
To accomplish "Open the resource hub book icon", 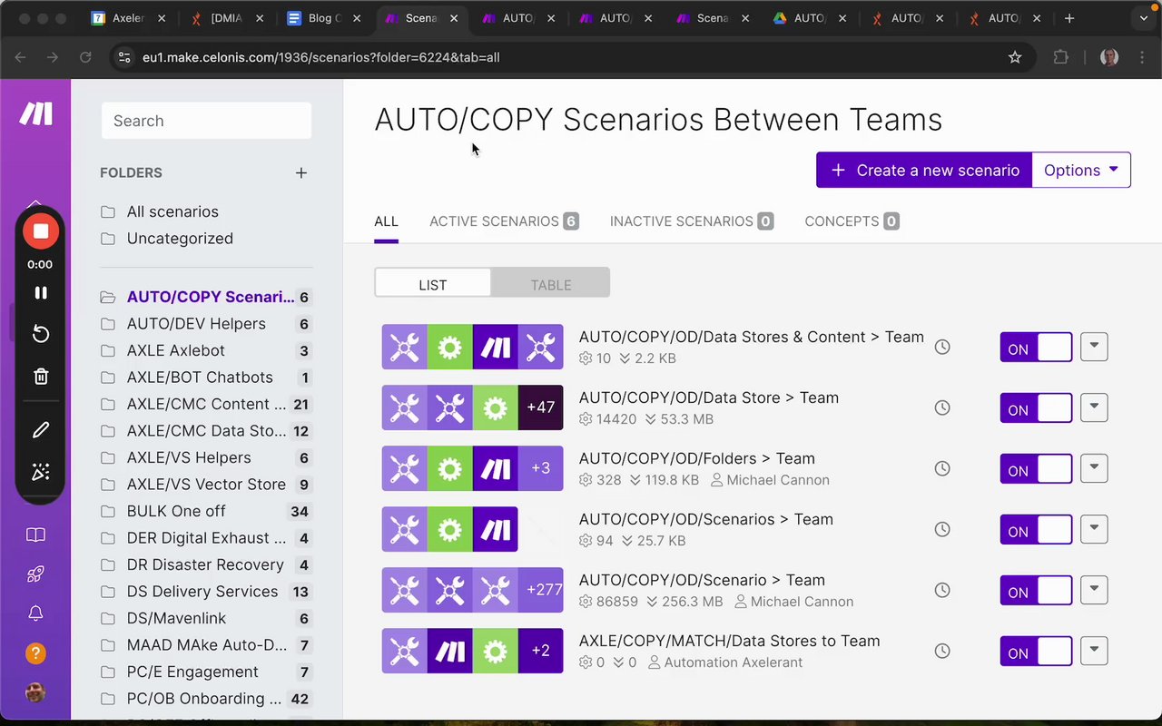I will (x=35, y=535).
